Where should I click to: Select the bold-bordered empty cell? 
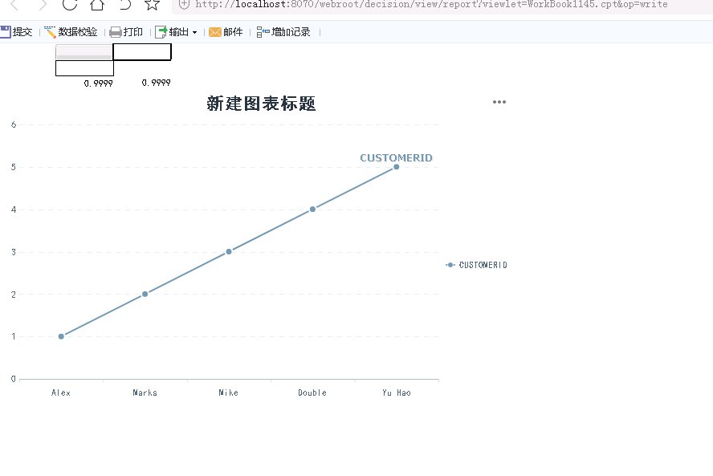pyautogui.click(x=142, y=52)
